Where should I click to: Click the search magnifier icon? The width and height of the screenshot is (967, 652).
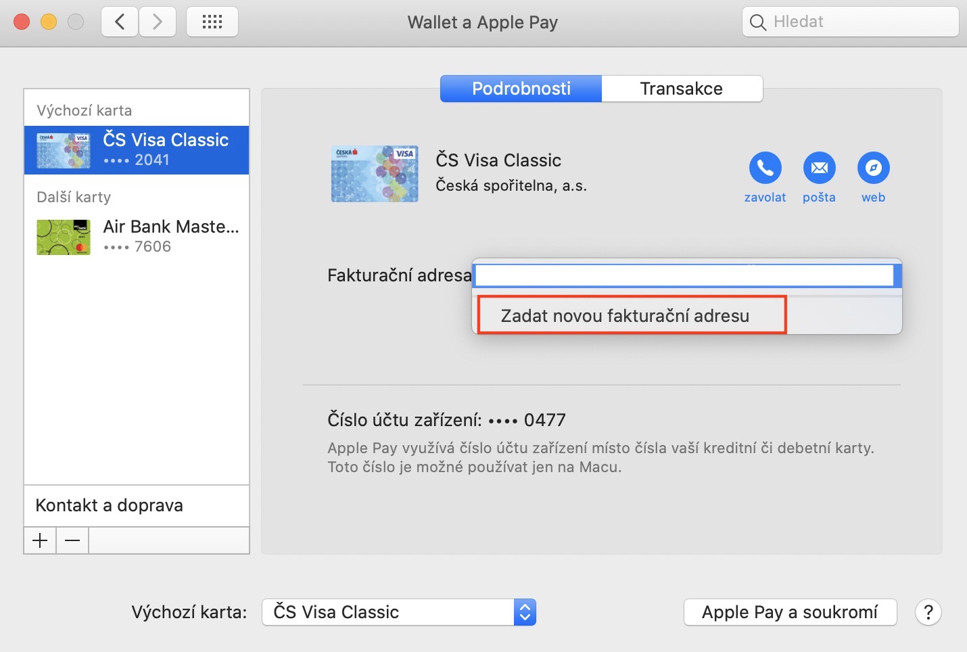(x=758, y=22)
